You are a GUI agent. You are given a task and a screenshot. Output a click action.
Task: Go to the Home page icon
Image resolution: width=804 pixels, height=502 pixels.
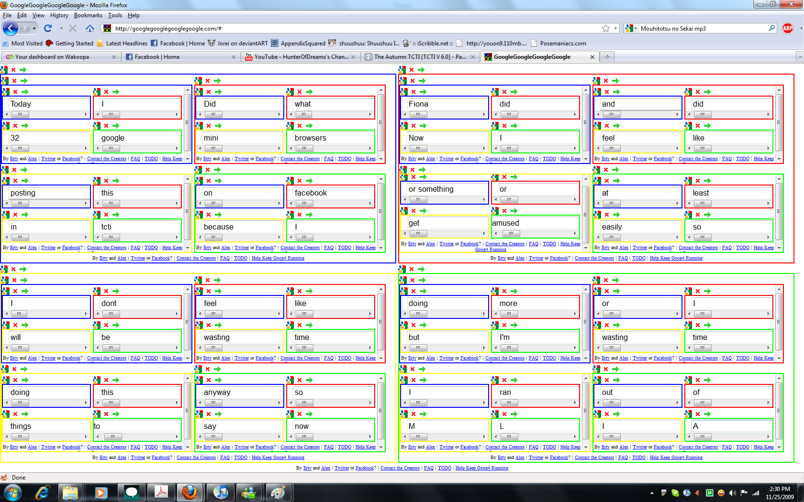point(90,28)
